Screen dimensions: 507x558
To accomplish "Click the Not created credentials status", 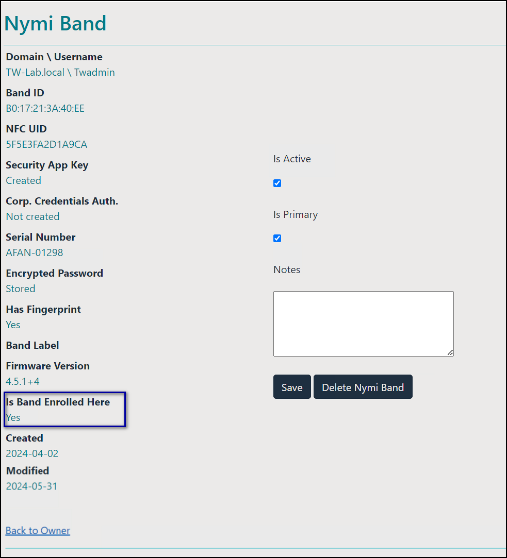I will click(x=32, y=216).
